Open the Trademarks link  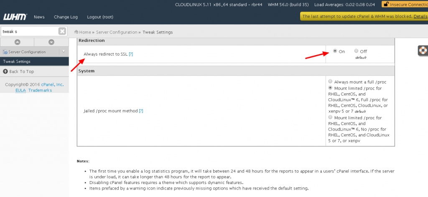click(x=40, y=90)
